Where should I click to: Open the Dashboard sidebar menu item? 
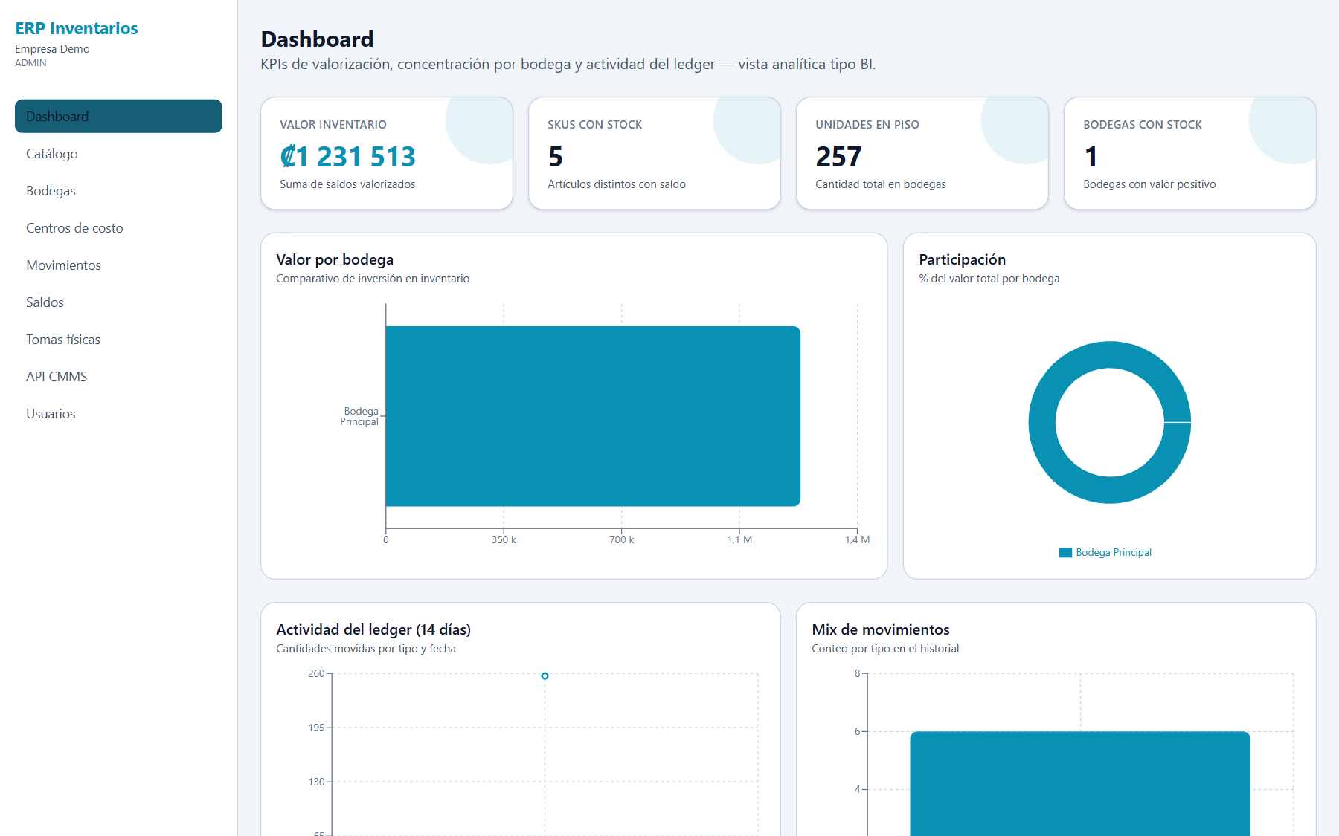pos(118,117)
